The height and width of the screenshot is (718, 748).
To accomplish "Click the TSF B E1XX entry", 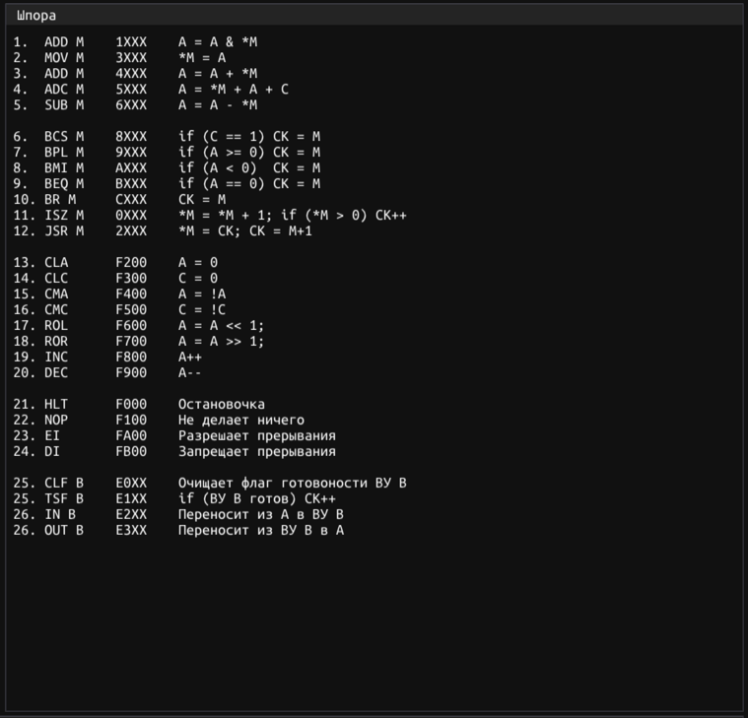I will [x=174, y=498].
